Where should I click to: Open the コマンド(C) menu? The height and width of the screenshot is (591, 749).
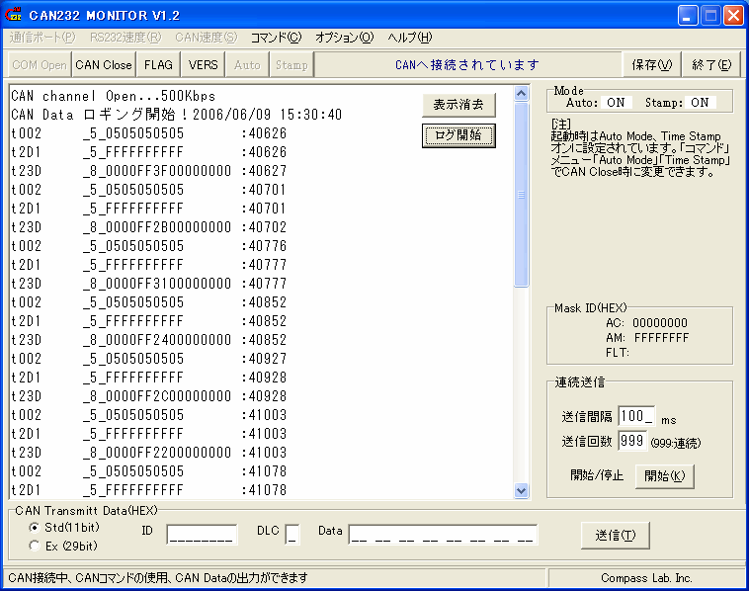276,38
